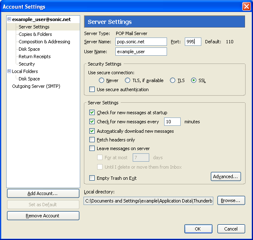Click the Remove Account button
The image size is (253, 240).
pos(43,216)
